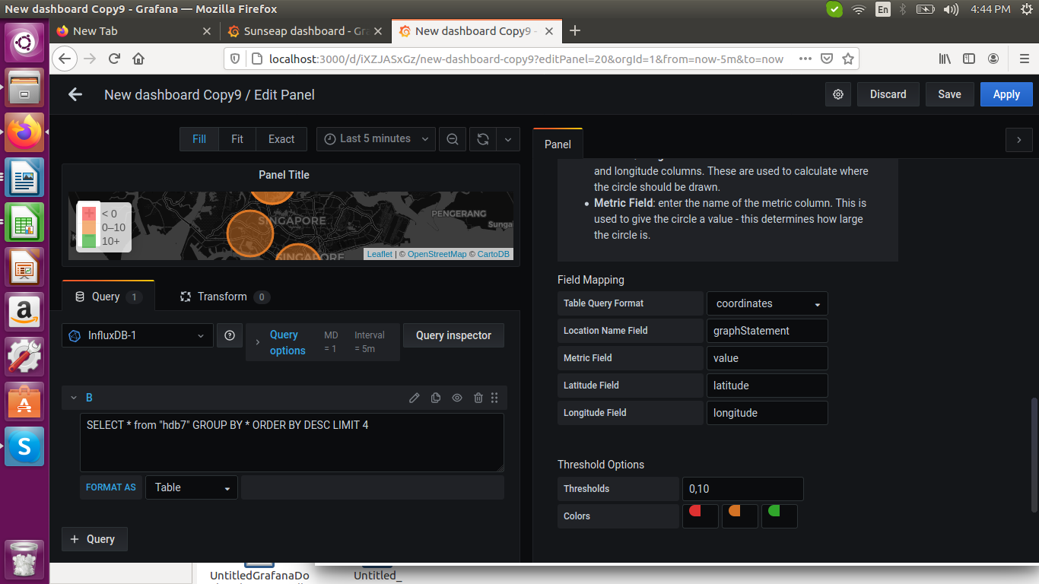Open the query documentation help icon

coord(230,335)
